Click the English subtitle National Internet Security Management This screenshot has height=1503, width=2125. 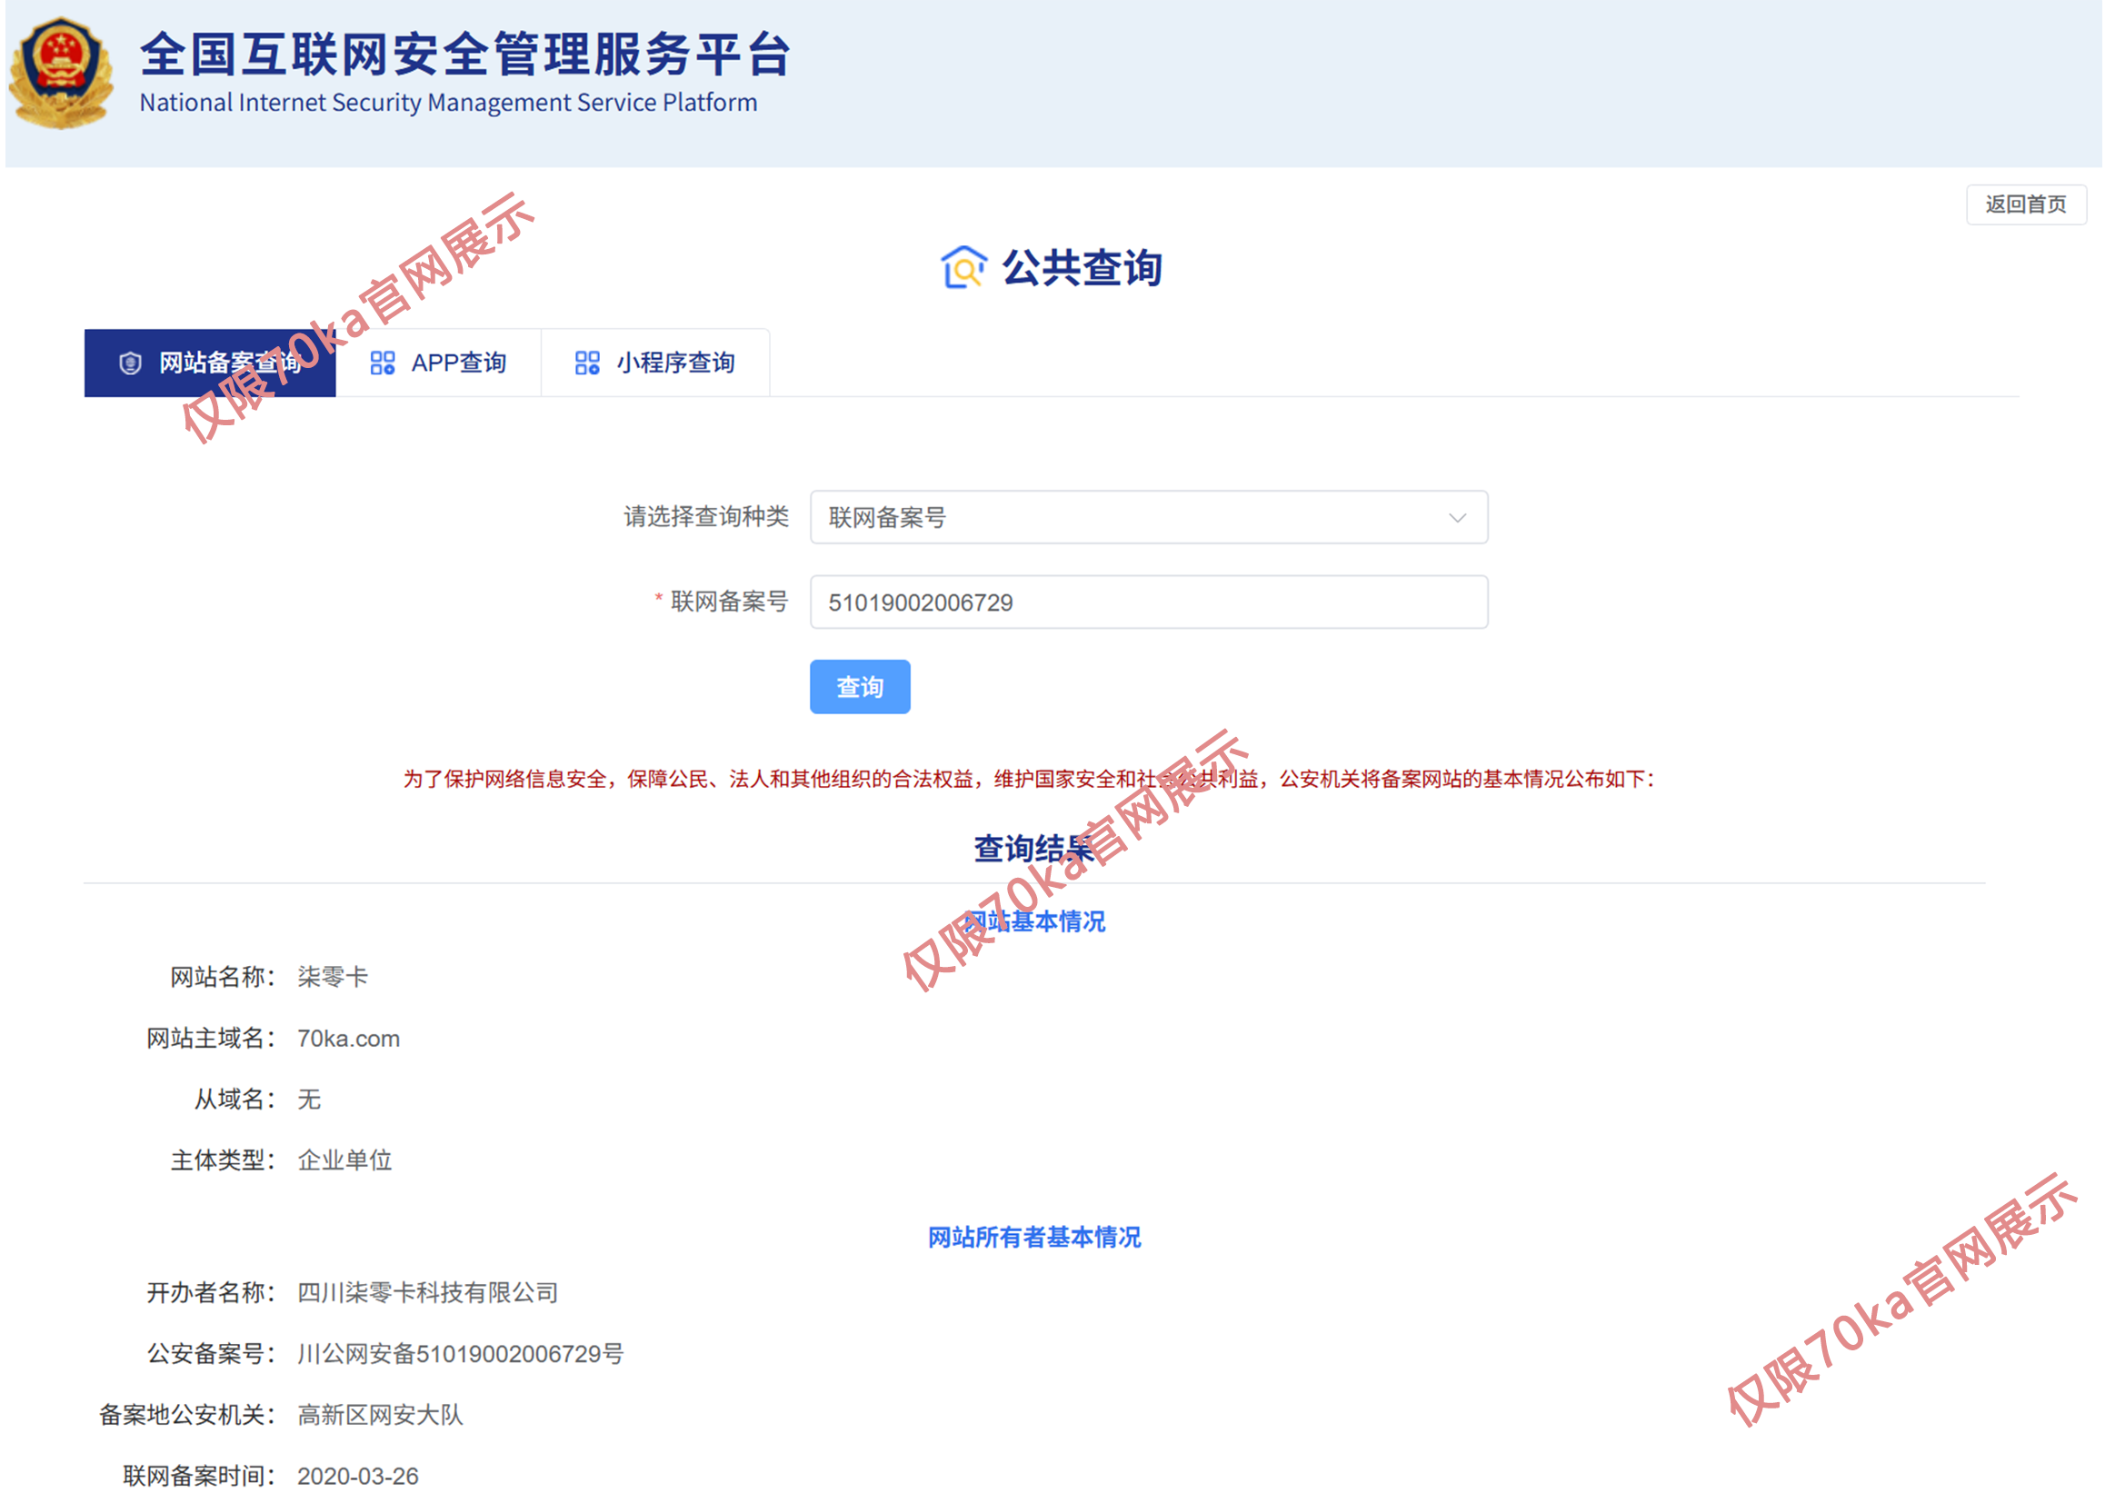(x=448, y=103)
